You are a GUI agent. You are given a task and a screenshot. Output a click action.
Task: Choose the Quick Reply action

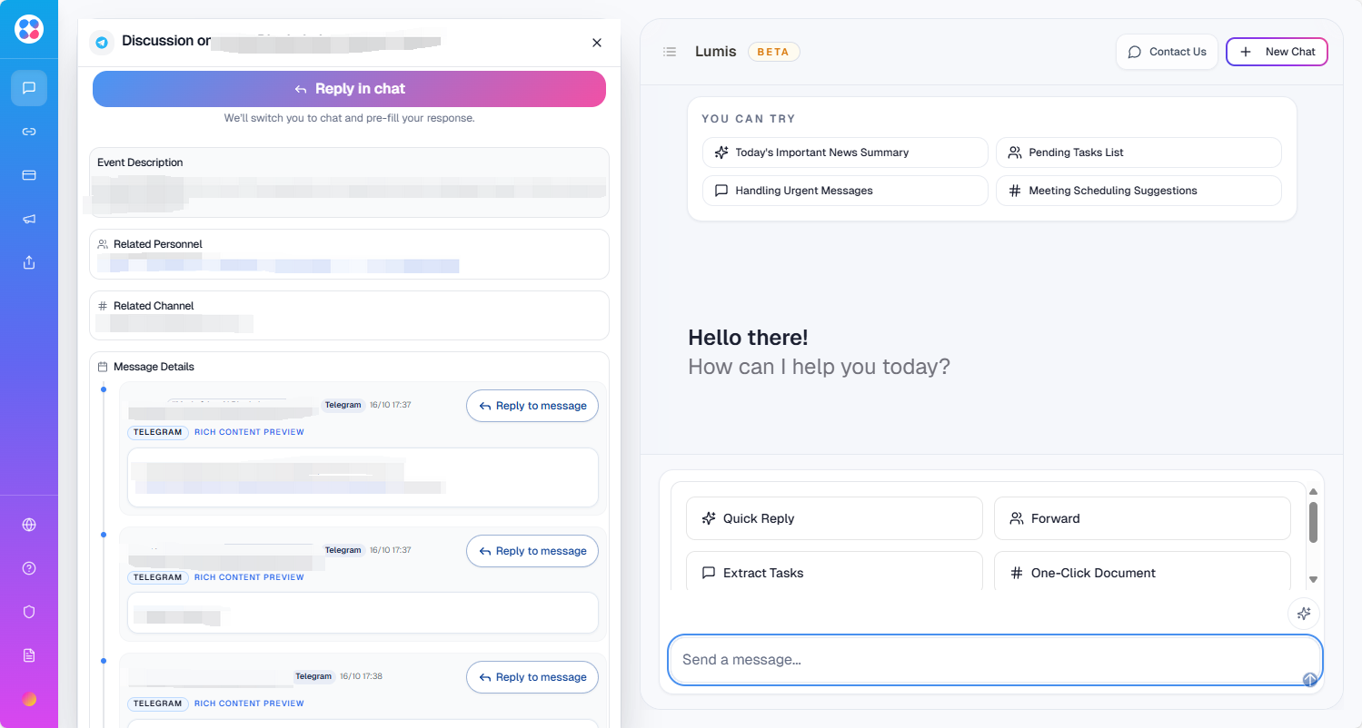(x=833, y=518)
